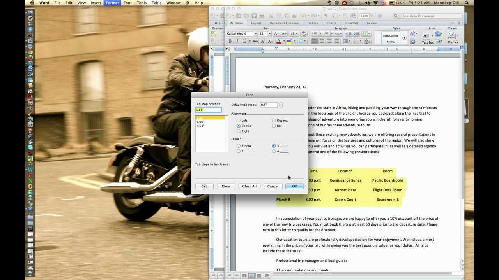Screen dimensions: 499x280
Task: Click the Set button
Action: [204, 186]
